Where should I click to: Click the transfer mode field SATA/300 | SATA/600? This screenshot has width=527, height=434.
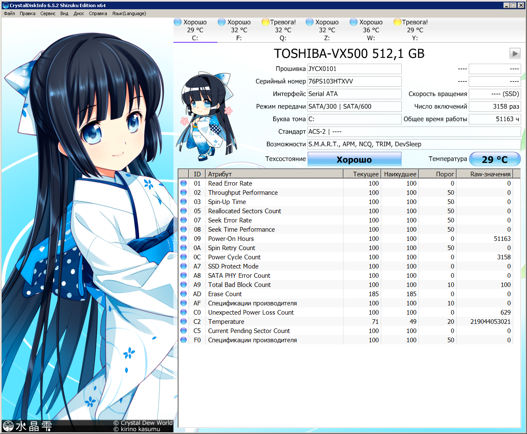pos(354,106)
